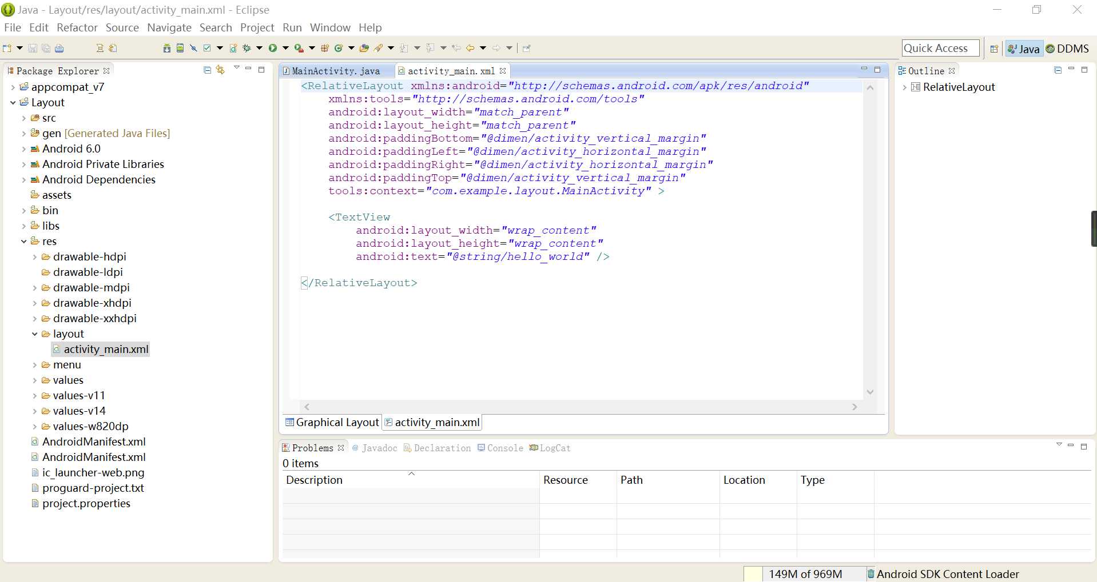Open the Refactor menu

click(x=77, y=27)
